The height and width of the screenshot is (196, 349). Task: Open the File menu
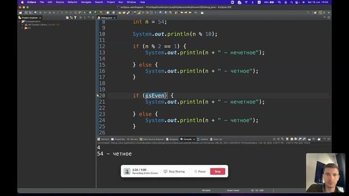(42, 2)
